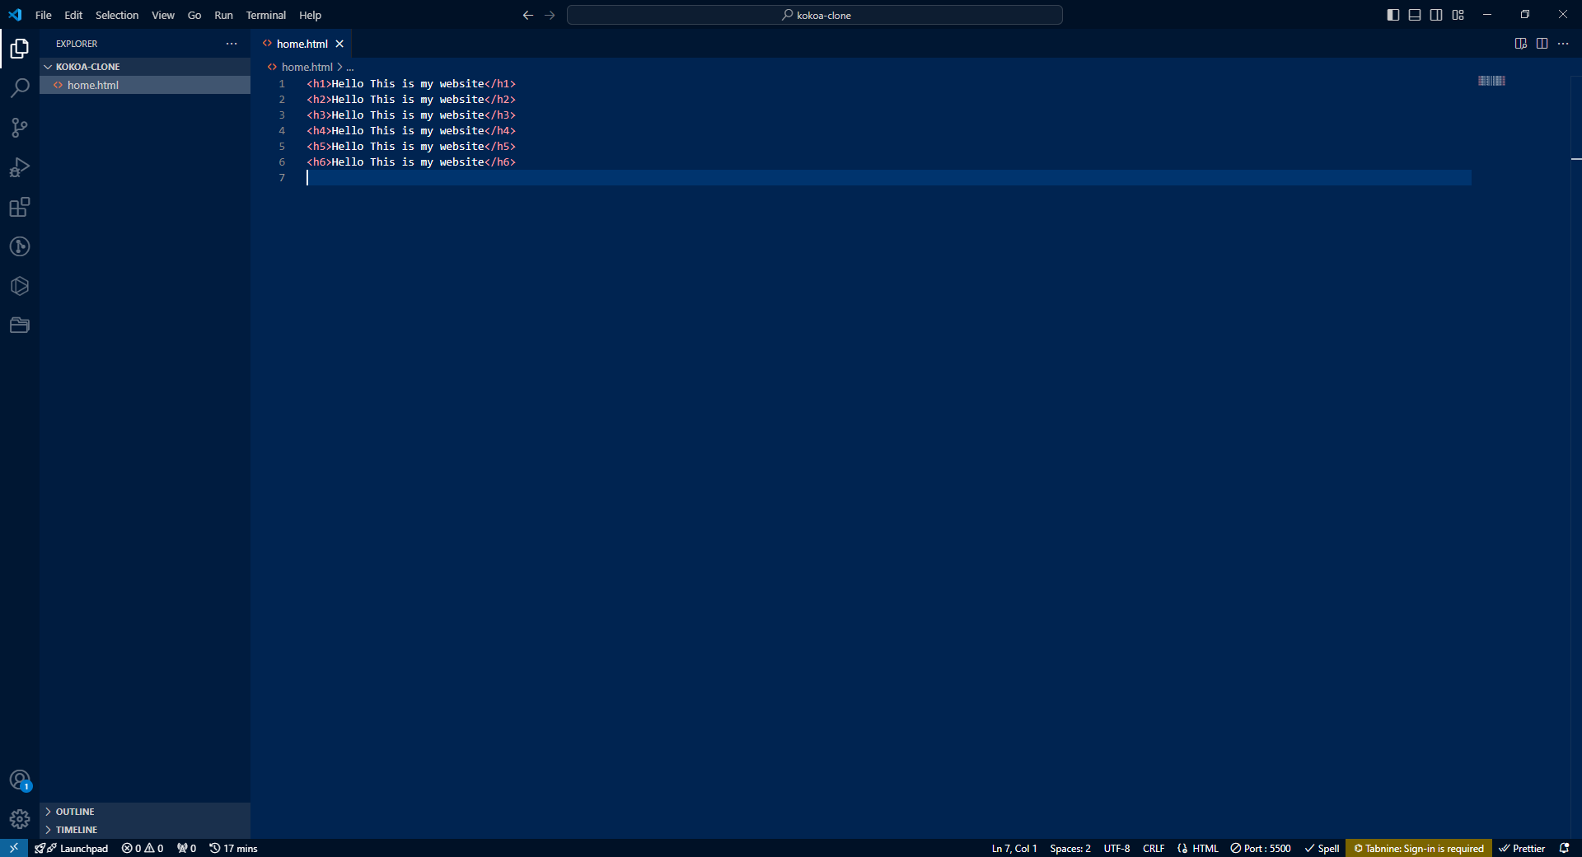This screenshot has height=857, width=1582.
Task: Go forward with the right arrow
Action: tap(550, 15)
